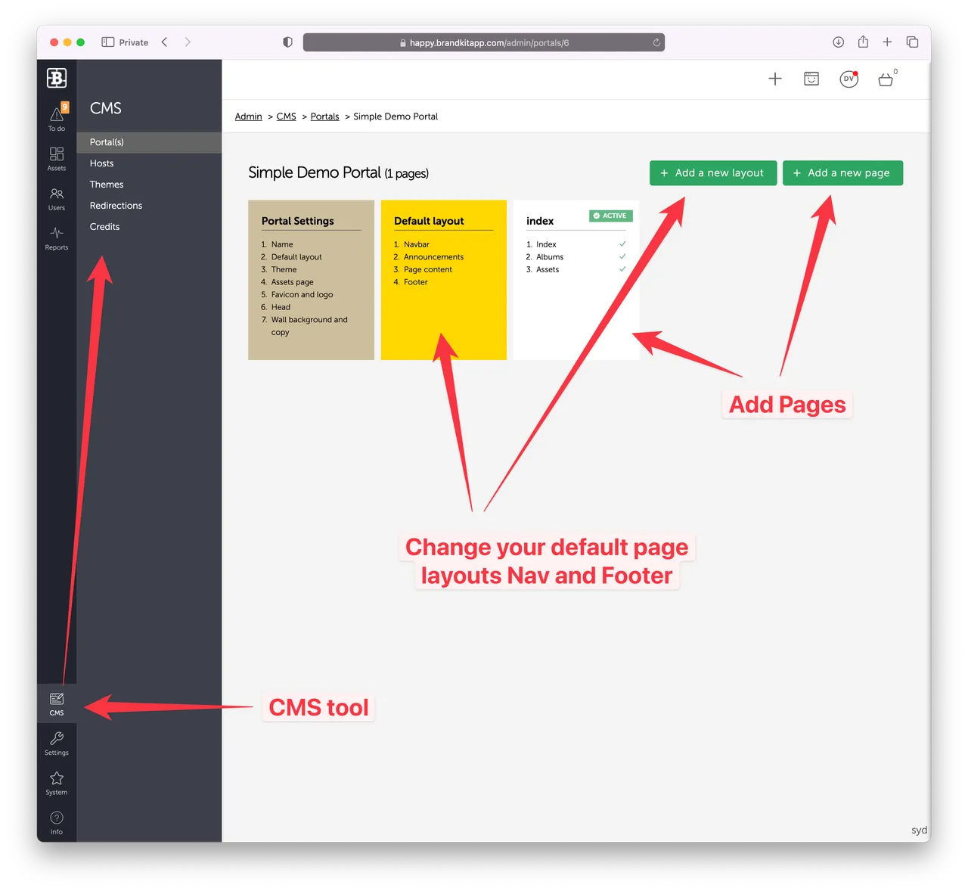Image resolution: width=968 pixels, height=891 pixels.
Task: Select the Assets icon in the left sidebar
Action: coord(57,157)
